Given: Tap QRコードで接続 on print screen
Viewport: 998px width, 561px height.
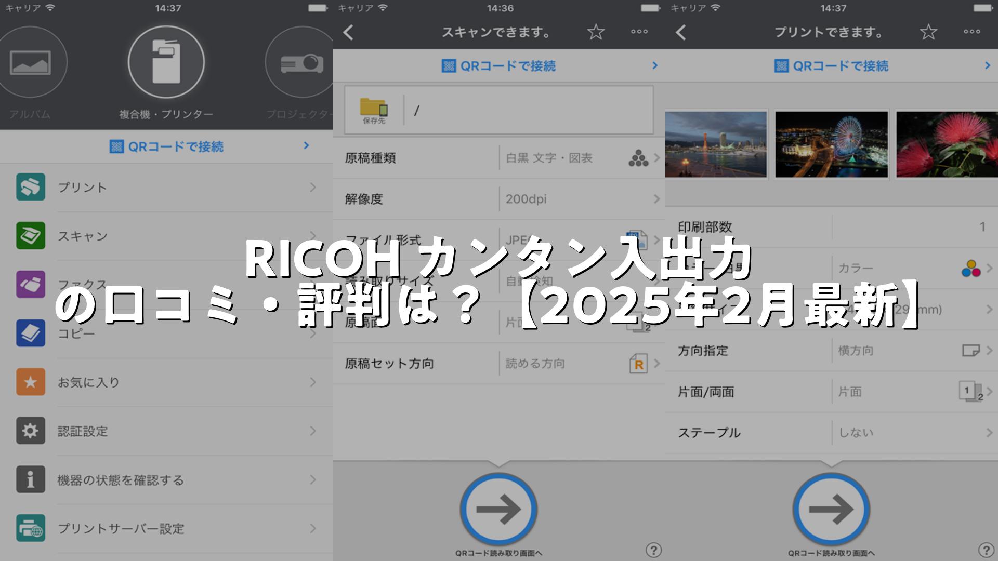Looking at the screenshot, I should [832, 66].
